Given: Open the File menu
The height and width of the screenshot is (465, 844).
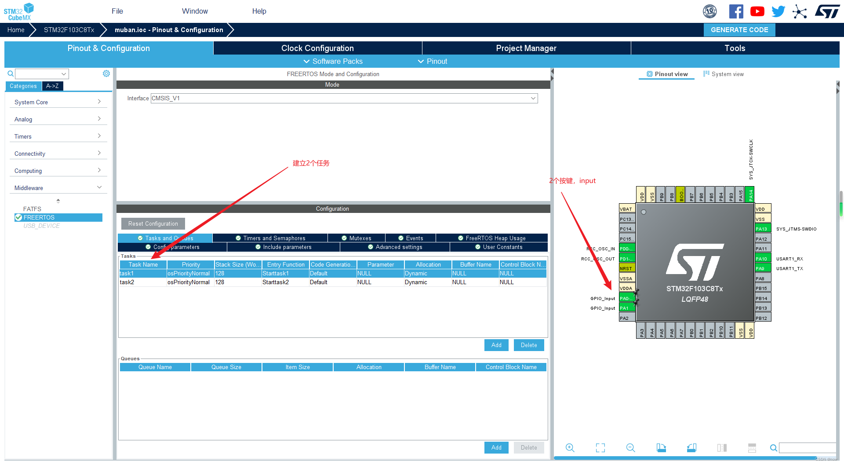Looking at the screenshot, I should [x=117, y=11].
